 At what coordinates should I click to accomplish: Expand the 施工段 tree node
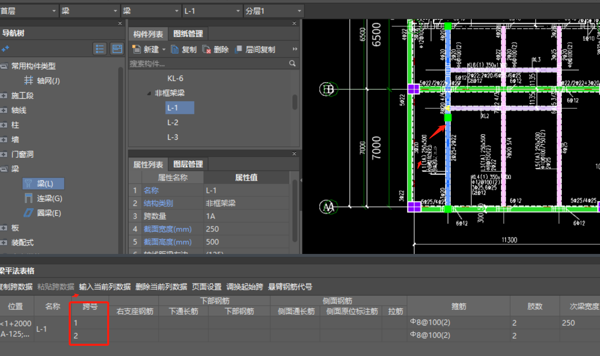pyautogui.click(x=4, y=96)
